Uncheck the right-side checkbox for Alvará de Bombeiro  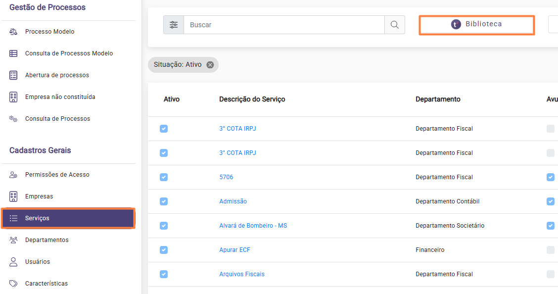point(551,226)
